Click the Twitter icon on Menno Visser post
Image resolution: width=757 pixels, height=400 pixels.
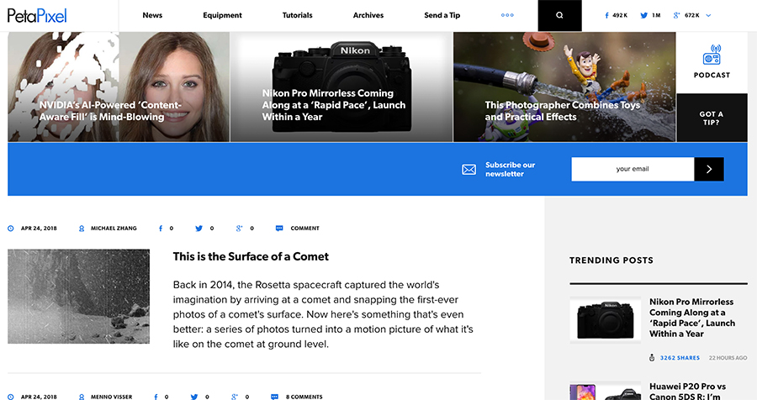coord(193,397)
